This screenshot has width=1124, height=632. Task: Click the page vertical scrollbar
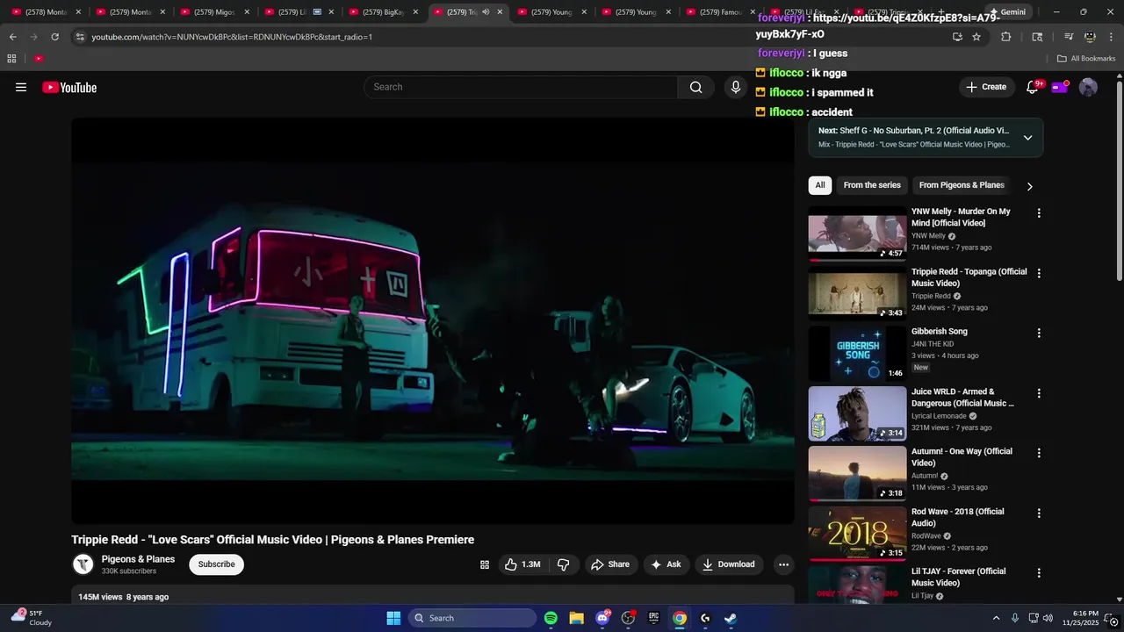1119,181
